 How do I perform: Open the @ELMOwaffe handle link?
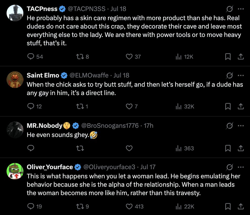89,75
